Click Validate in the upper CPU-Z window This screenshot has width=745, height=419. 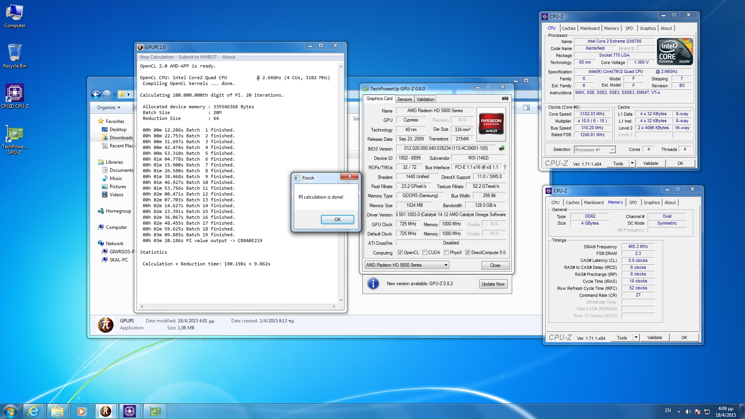651,163
